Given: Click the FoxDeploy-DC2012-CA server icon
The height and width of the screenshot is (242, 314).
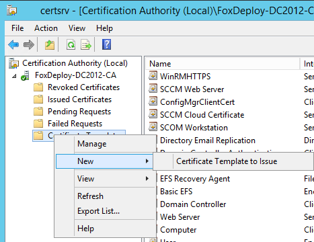Looking at the screenshot, I should (25, 75).
